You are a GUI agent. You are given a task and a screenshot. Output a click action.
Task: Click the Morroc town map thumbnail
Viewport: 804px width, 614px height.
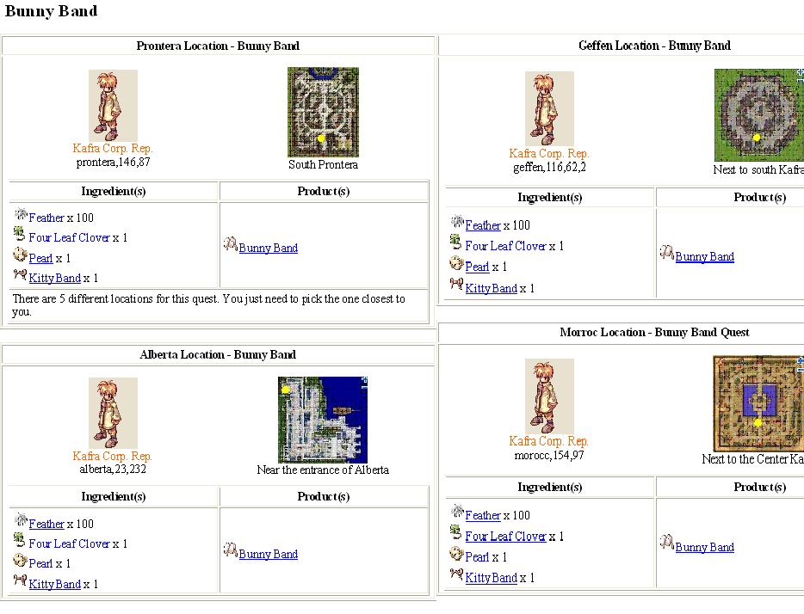758,404
